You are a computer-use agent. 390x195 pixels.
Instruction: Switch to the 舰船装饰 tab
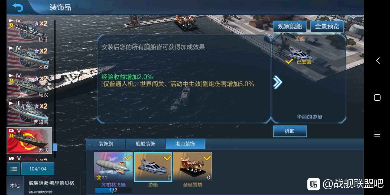(145, 144)
